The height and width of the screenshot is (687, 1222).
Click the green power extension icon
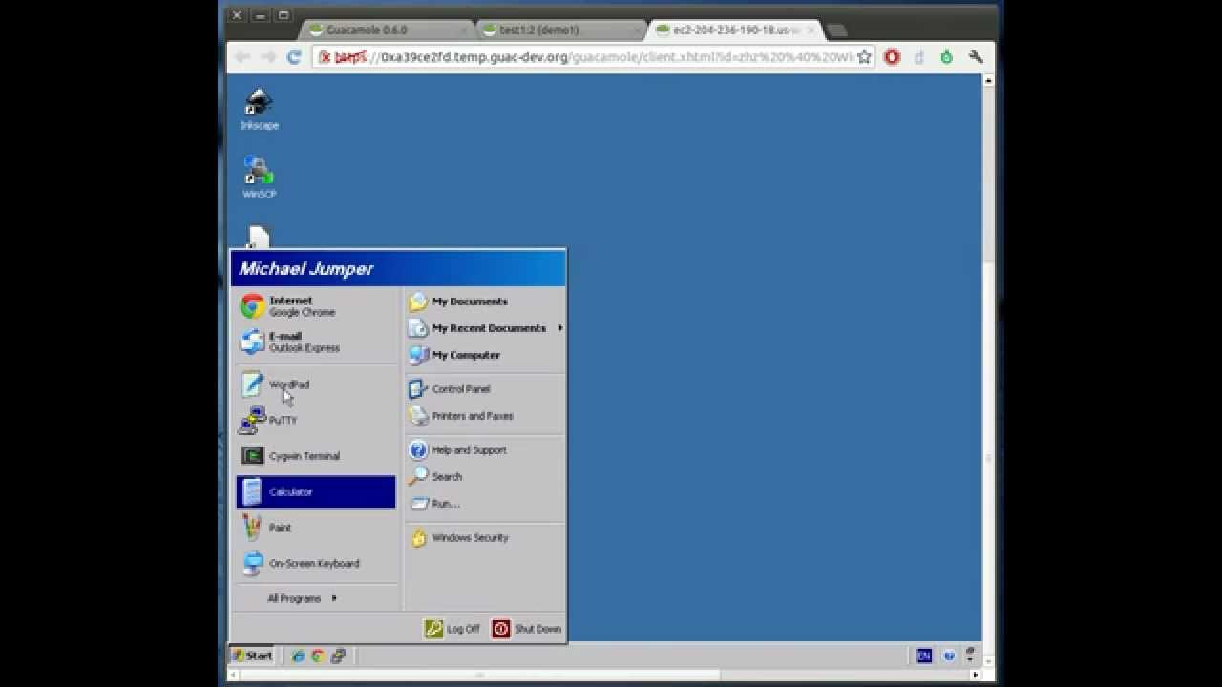[946, 57]
